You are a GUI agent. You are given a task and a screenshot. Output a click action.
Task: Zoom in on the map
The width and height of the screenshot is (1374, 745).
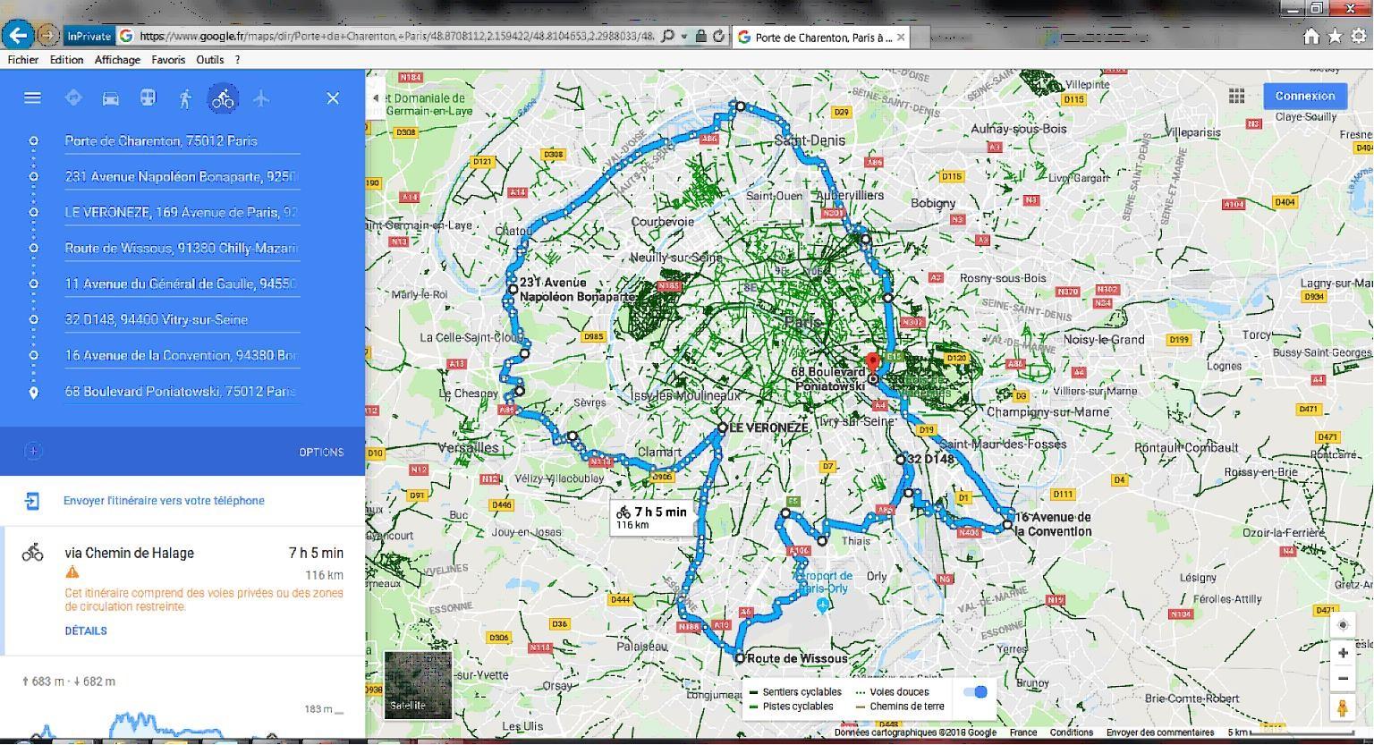click(1343, 653)
